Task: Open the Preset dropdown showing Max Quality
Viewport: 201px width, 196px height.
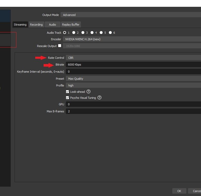Action: 133,79
